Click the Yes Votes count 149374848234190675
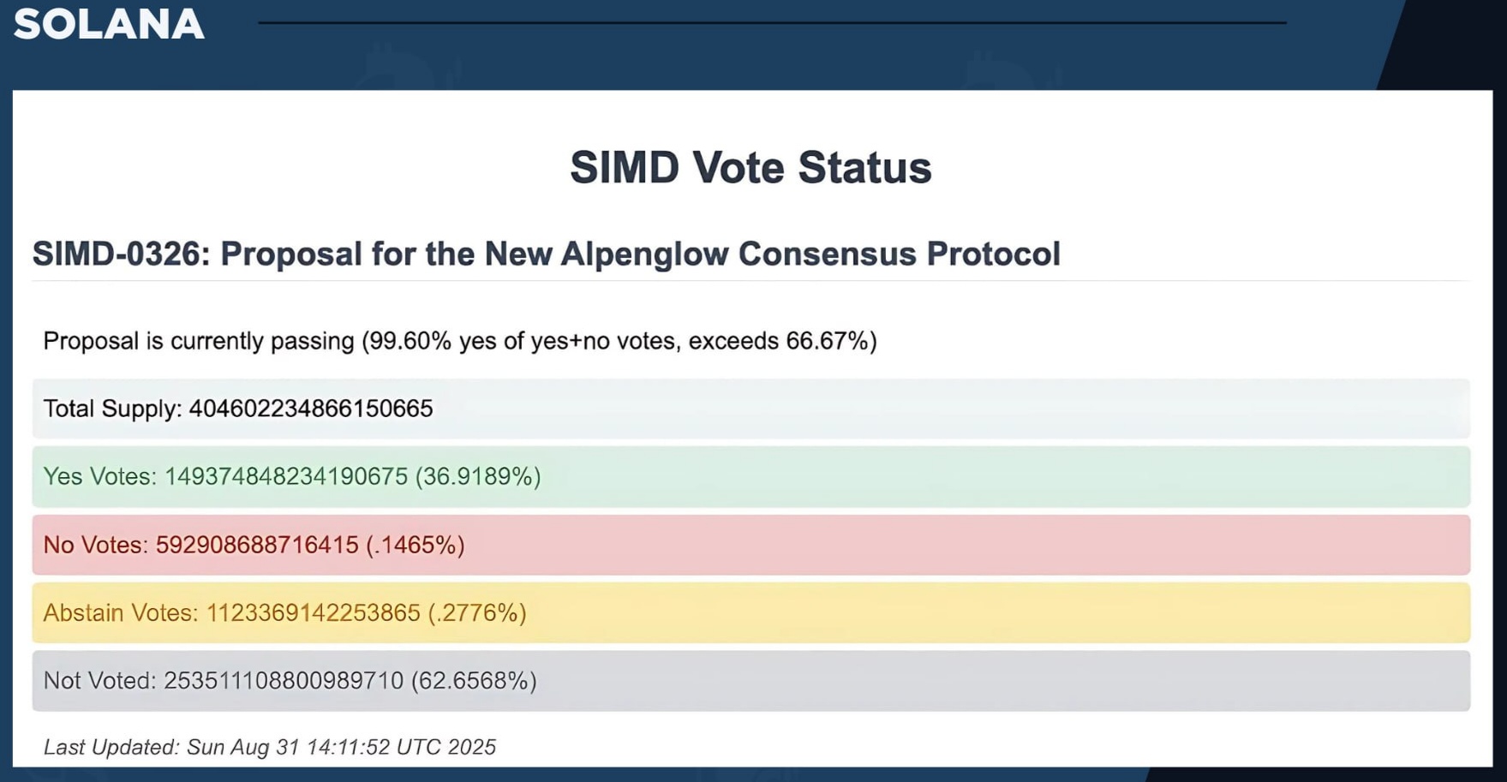This screenshot has height=782, width=1507. [286, 476]
